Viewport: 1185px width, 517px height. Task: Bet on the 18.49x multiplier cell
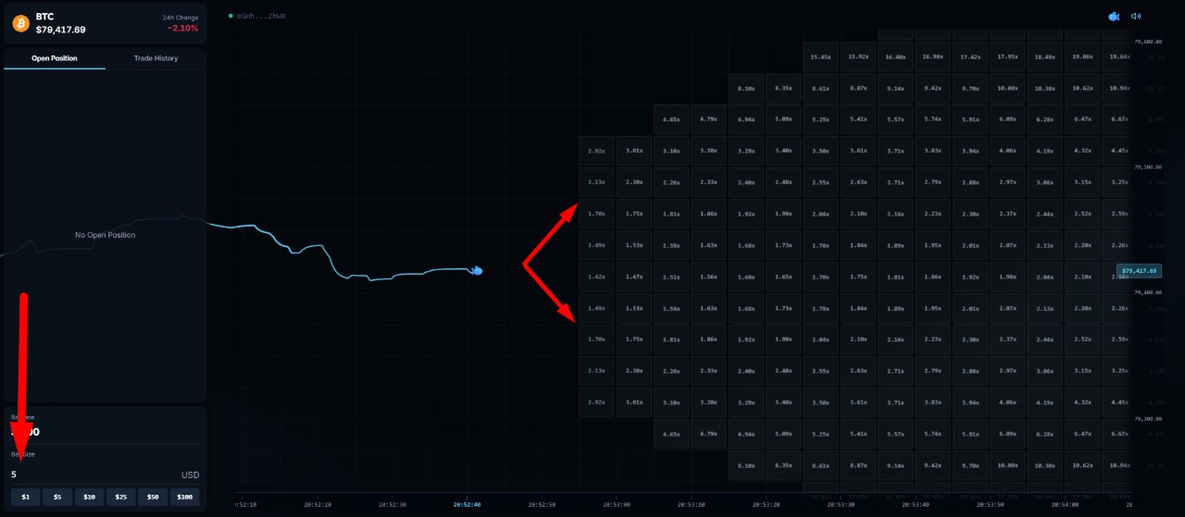tap(1044, 57)
